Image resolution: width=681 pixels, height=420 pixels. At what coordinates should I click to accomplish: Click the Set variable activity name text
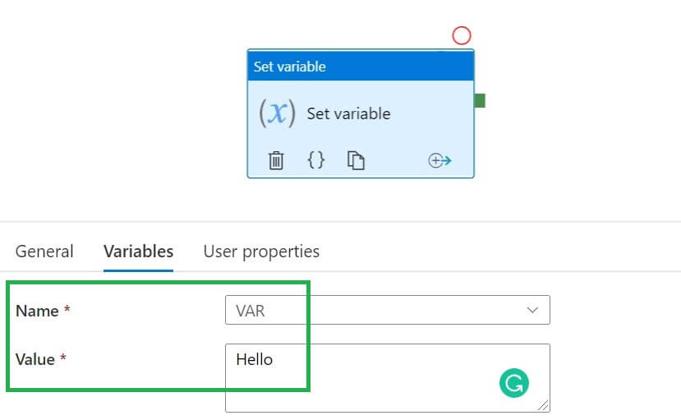click(x=348, y=113)
